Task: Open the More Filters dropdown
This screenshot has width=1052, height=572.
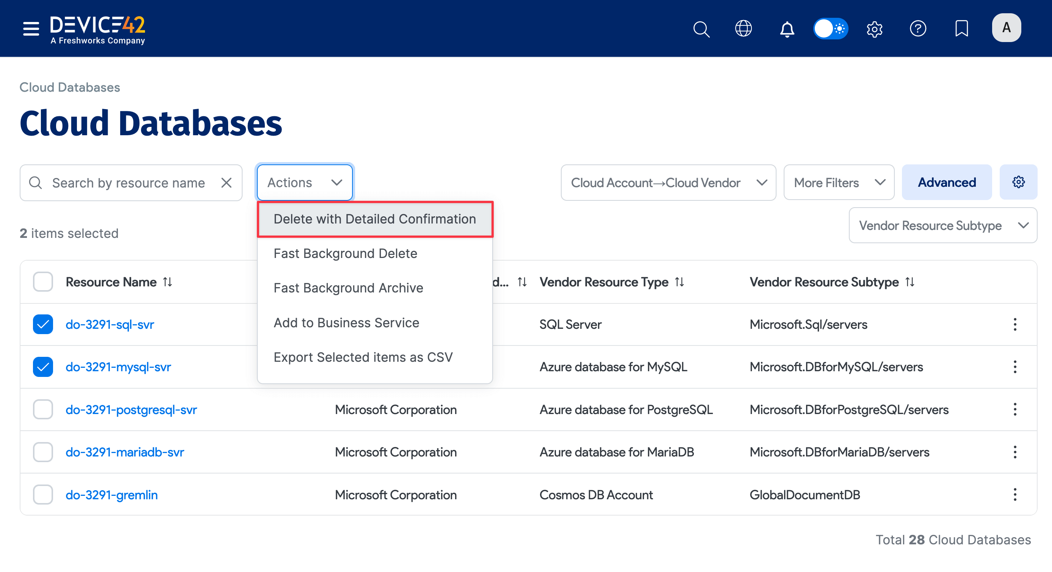Action: click(x=839, y=183)
